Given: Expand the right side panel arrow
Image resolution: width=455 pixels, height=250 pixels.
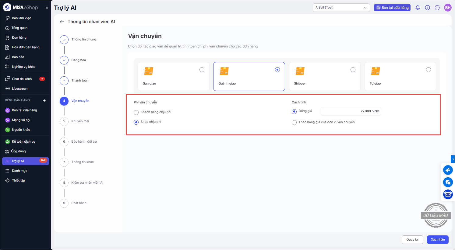Looking at the screenshot, I should coord(453,159).
